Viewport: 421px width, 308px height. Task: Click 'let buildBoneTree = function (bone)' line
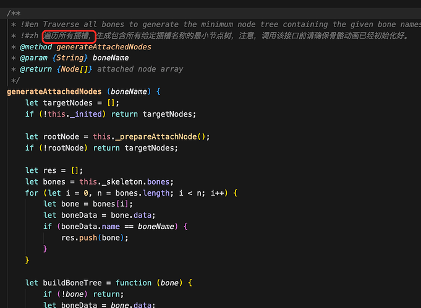(x=109, y=283)
